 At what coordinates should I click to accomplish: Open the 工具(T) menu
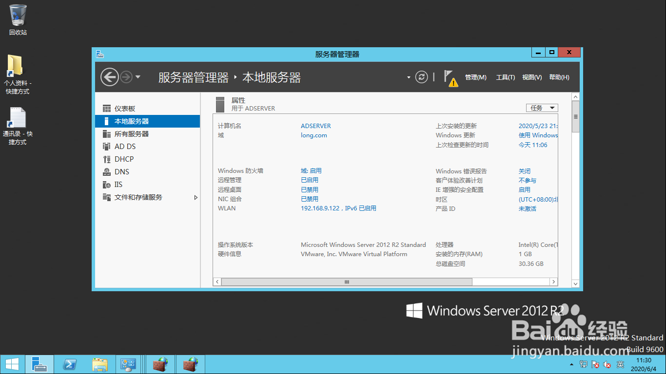click(505, 77)
